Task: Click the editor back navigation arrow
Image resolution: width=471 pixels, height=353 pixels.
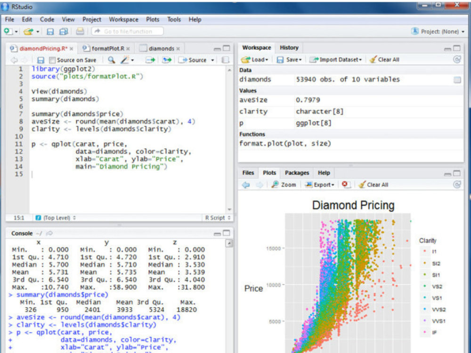Action: coord(14,60)
